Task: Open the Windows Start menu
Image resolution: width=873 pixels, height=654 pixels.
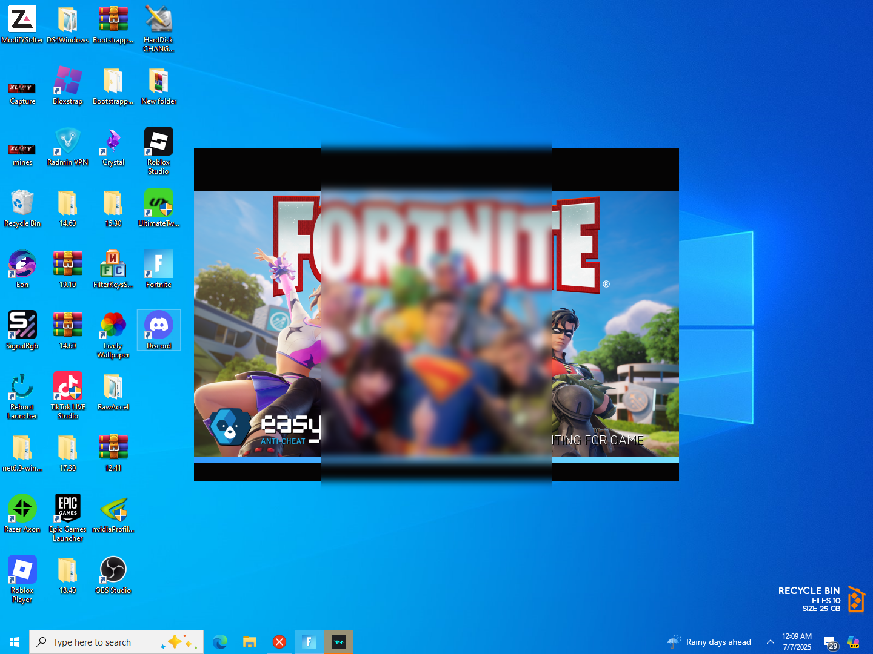Action: pos(15,642)
